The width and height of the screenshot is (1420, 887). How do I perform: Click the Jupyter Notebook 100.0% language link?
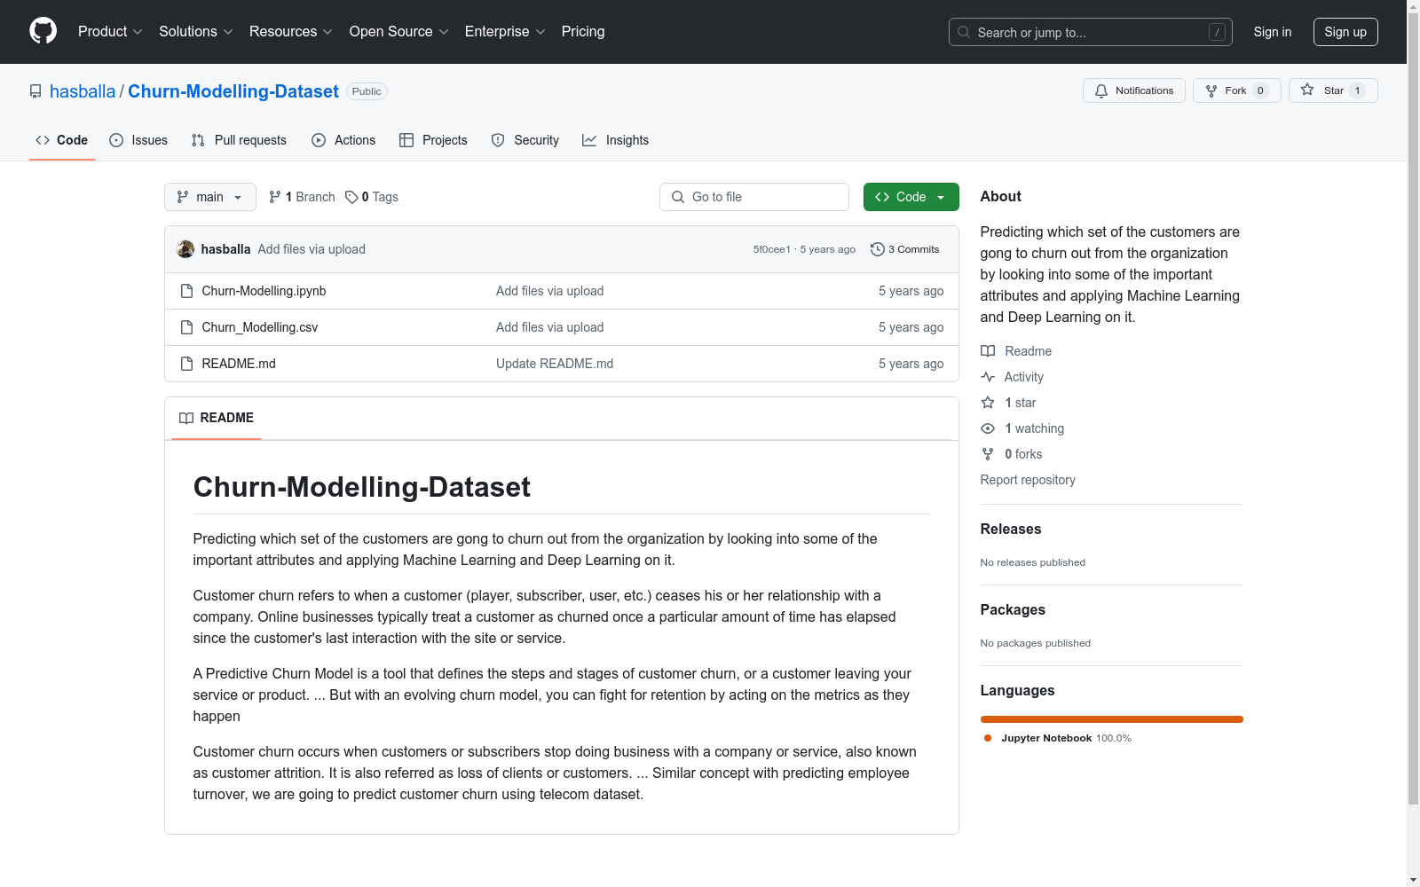pos(1057,738)
